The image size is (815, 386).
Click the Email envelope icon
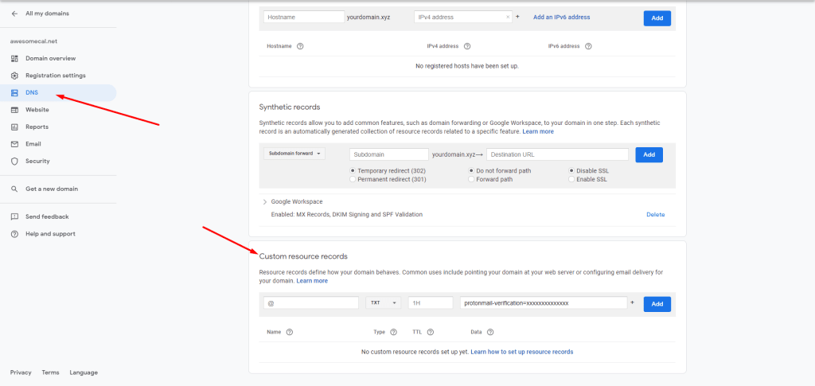(14, 144)
